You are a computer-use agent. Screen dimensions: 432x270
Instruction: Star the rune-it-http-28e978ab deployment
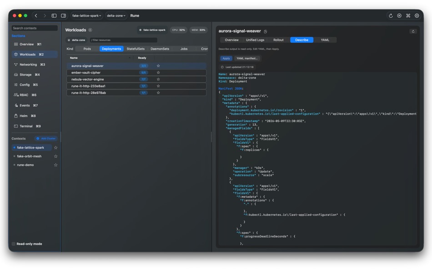(158, 93)
